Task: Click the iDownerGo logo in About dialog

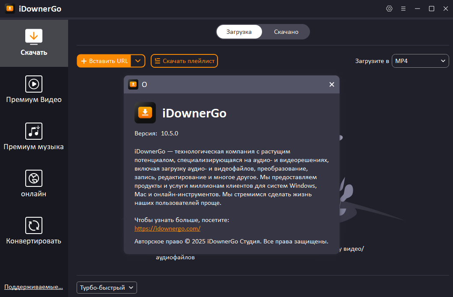Action: 145,113
